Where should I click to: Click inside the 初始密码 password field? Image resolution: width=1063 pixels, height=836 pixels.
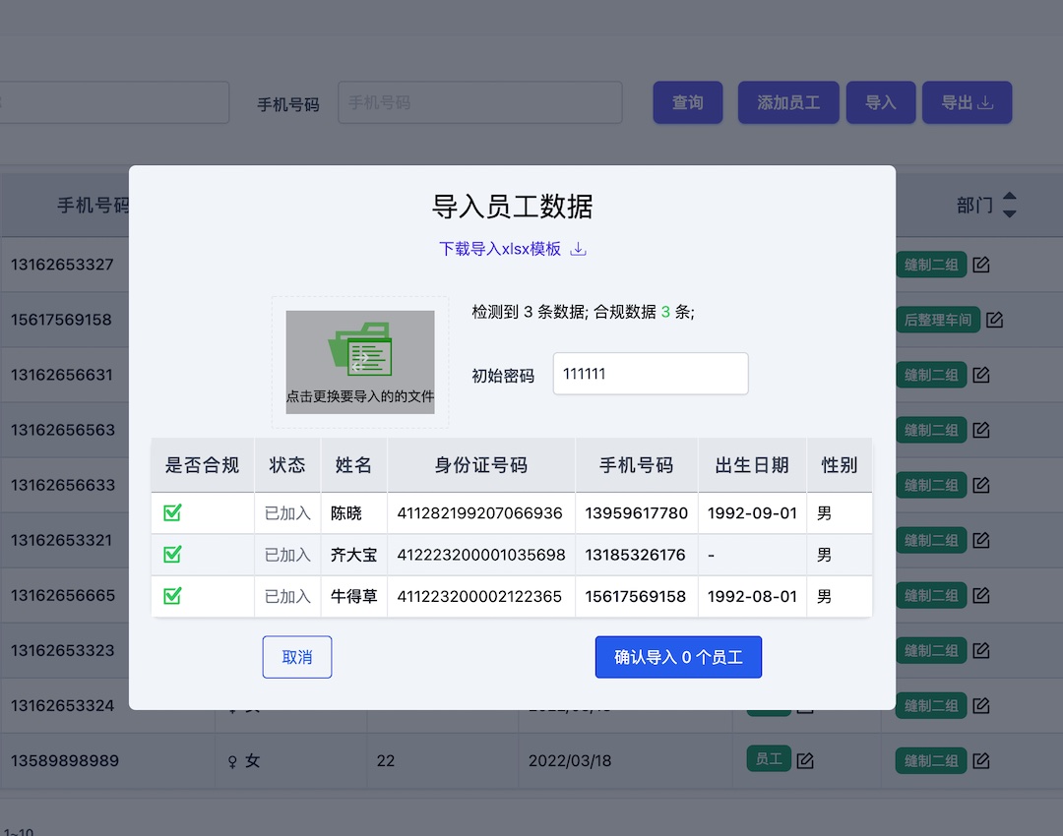point(651,374)
